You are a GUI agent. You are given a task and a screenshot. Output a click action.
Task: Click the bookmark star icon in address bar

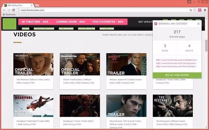click(x=195, y=10)
